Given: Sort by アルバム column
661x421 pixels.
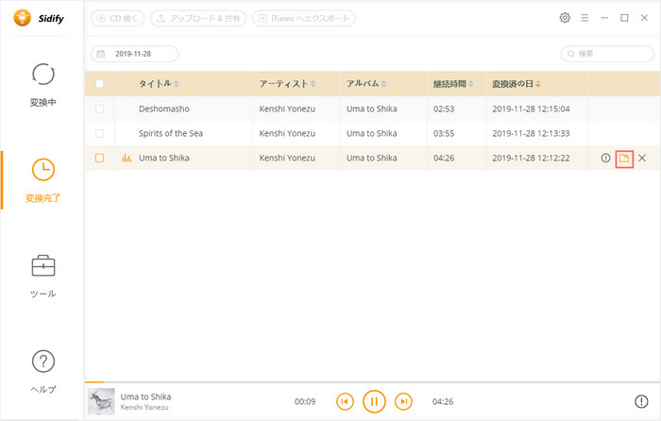Looking at the screenshot, I should pyautogui.click(x=366, y=84).
